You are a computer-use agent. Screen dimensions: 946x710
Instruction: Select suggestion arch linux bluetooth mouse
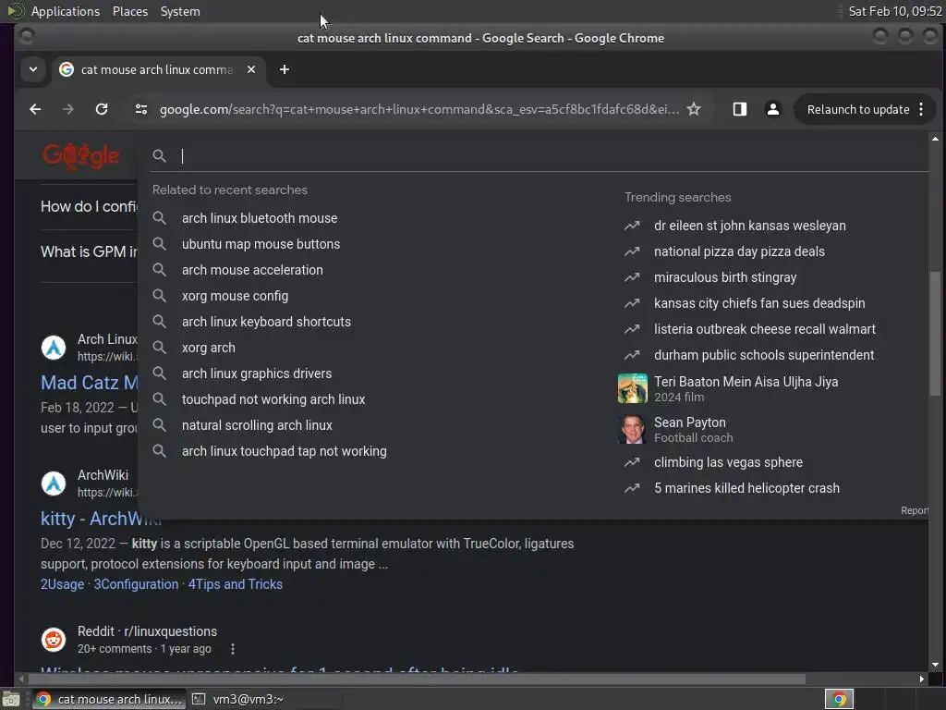(x=260, y=218)
